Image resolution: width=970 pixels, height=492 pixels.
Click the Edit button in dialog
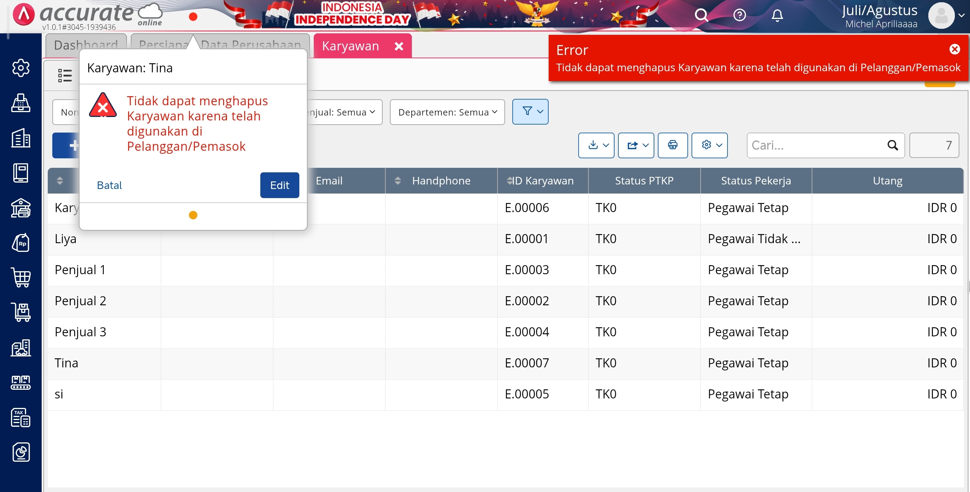tap(280, 185)
